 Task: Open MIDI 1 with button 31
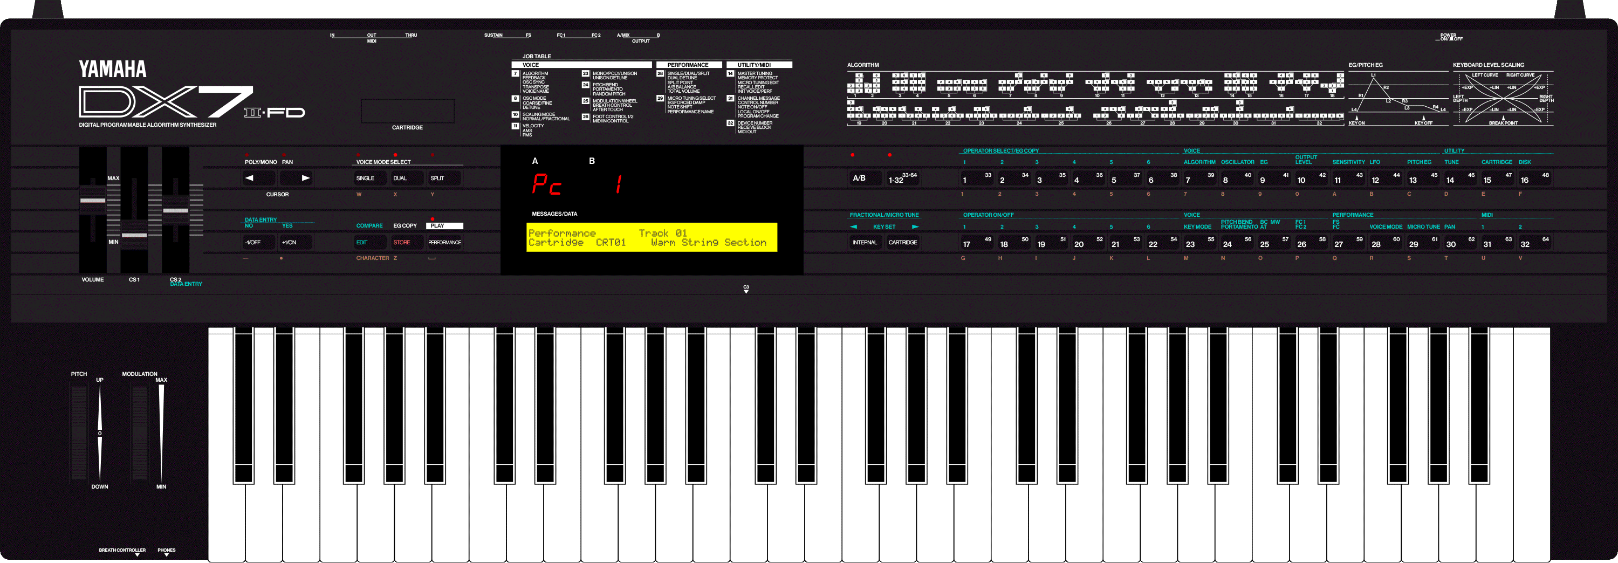click(x=1497, y=243)
